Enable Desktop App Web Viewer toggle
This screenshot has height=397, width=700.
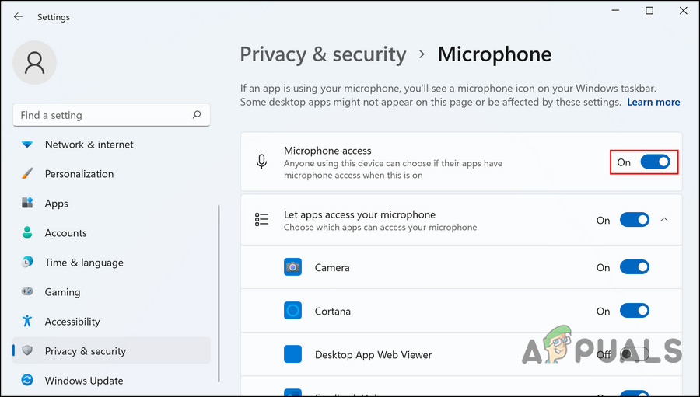point(634,354)
